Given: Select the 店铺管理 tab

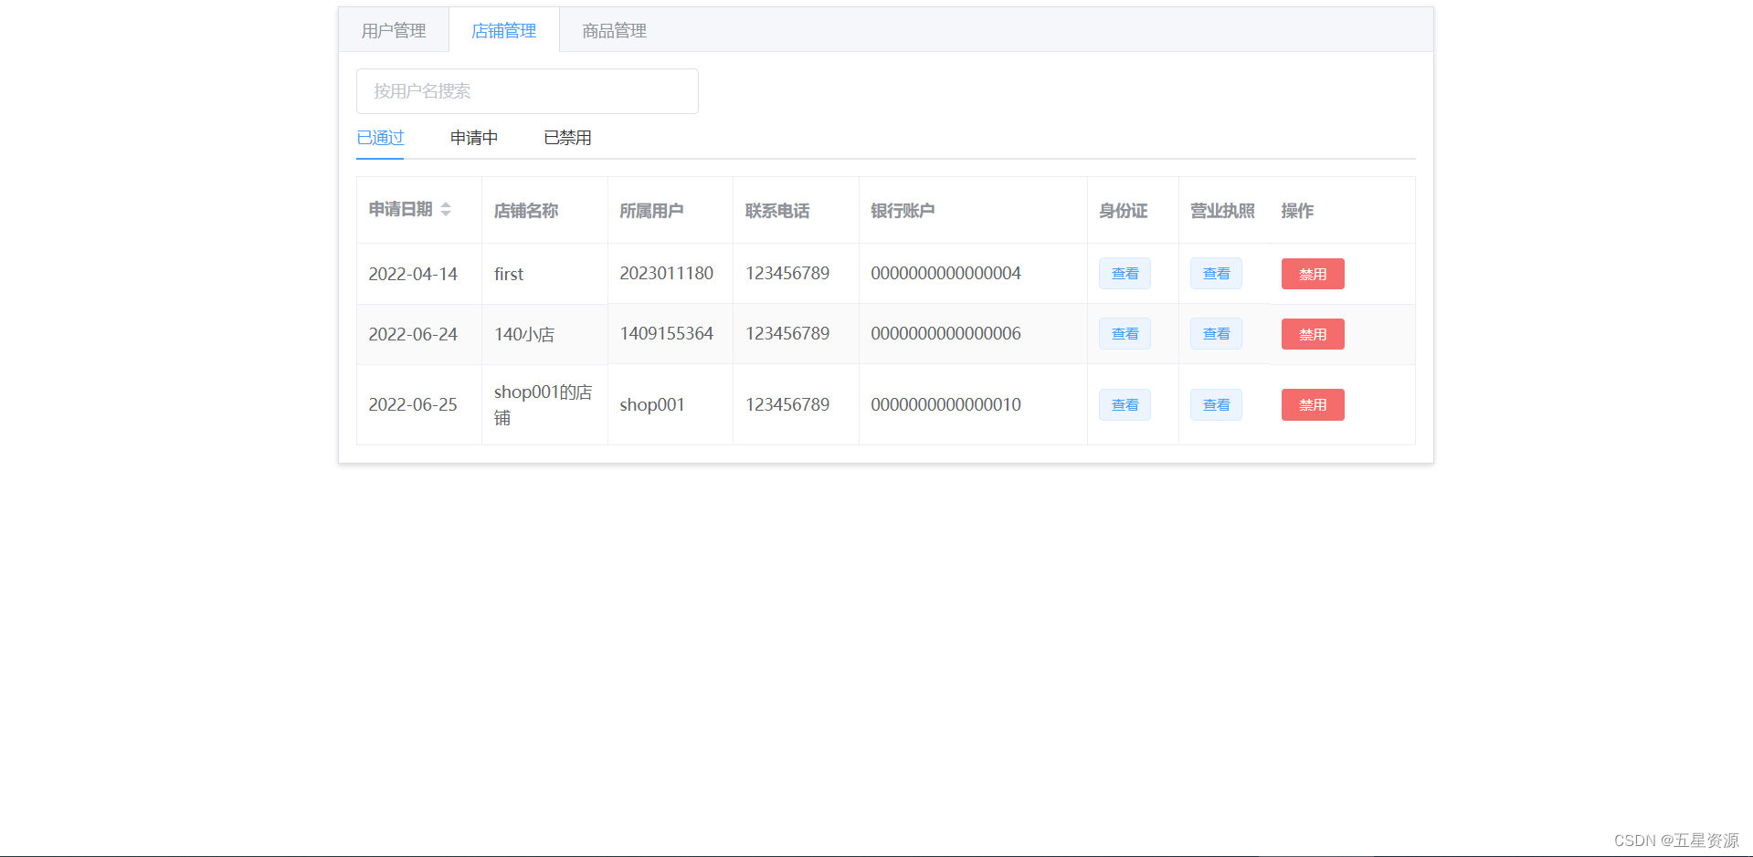Looking at the screenshot, I should pyautogui.click(x=504, y=30).
